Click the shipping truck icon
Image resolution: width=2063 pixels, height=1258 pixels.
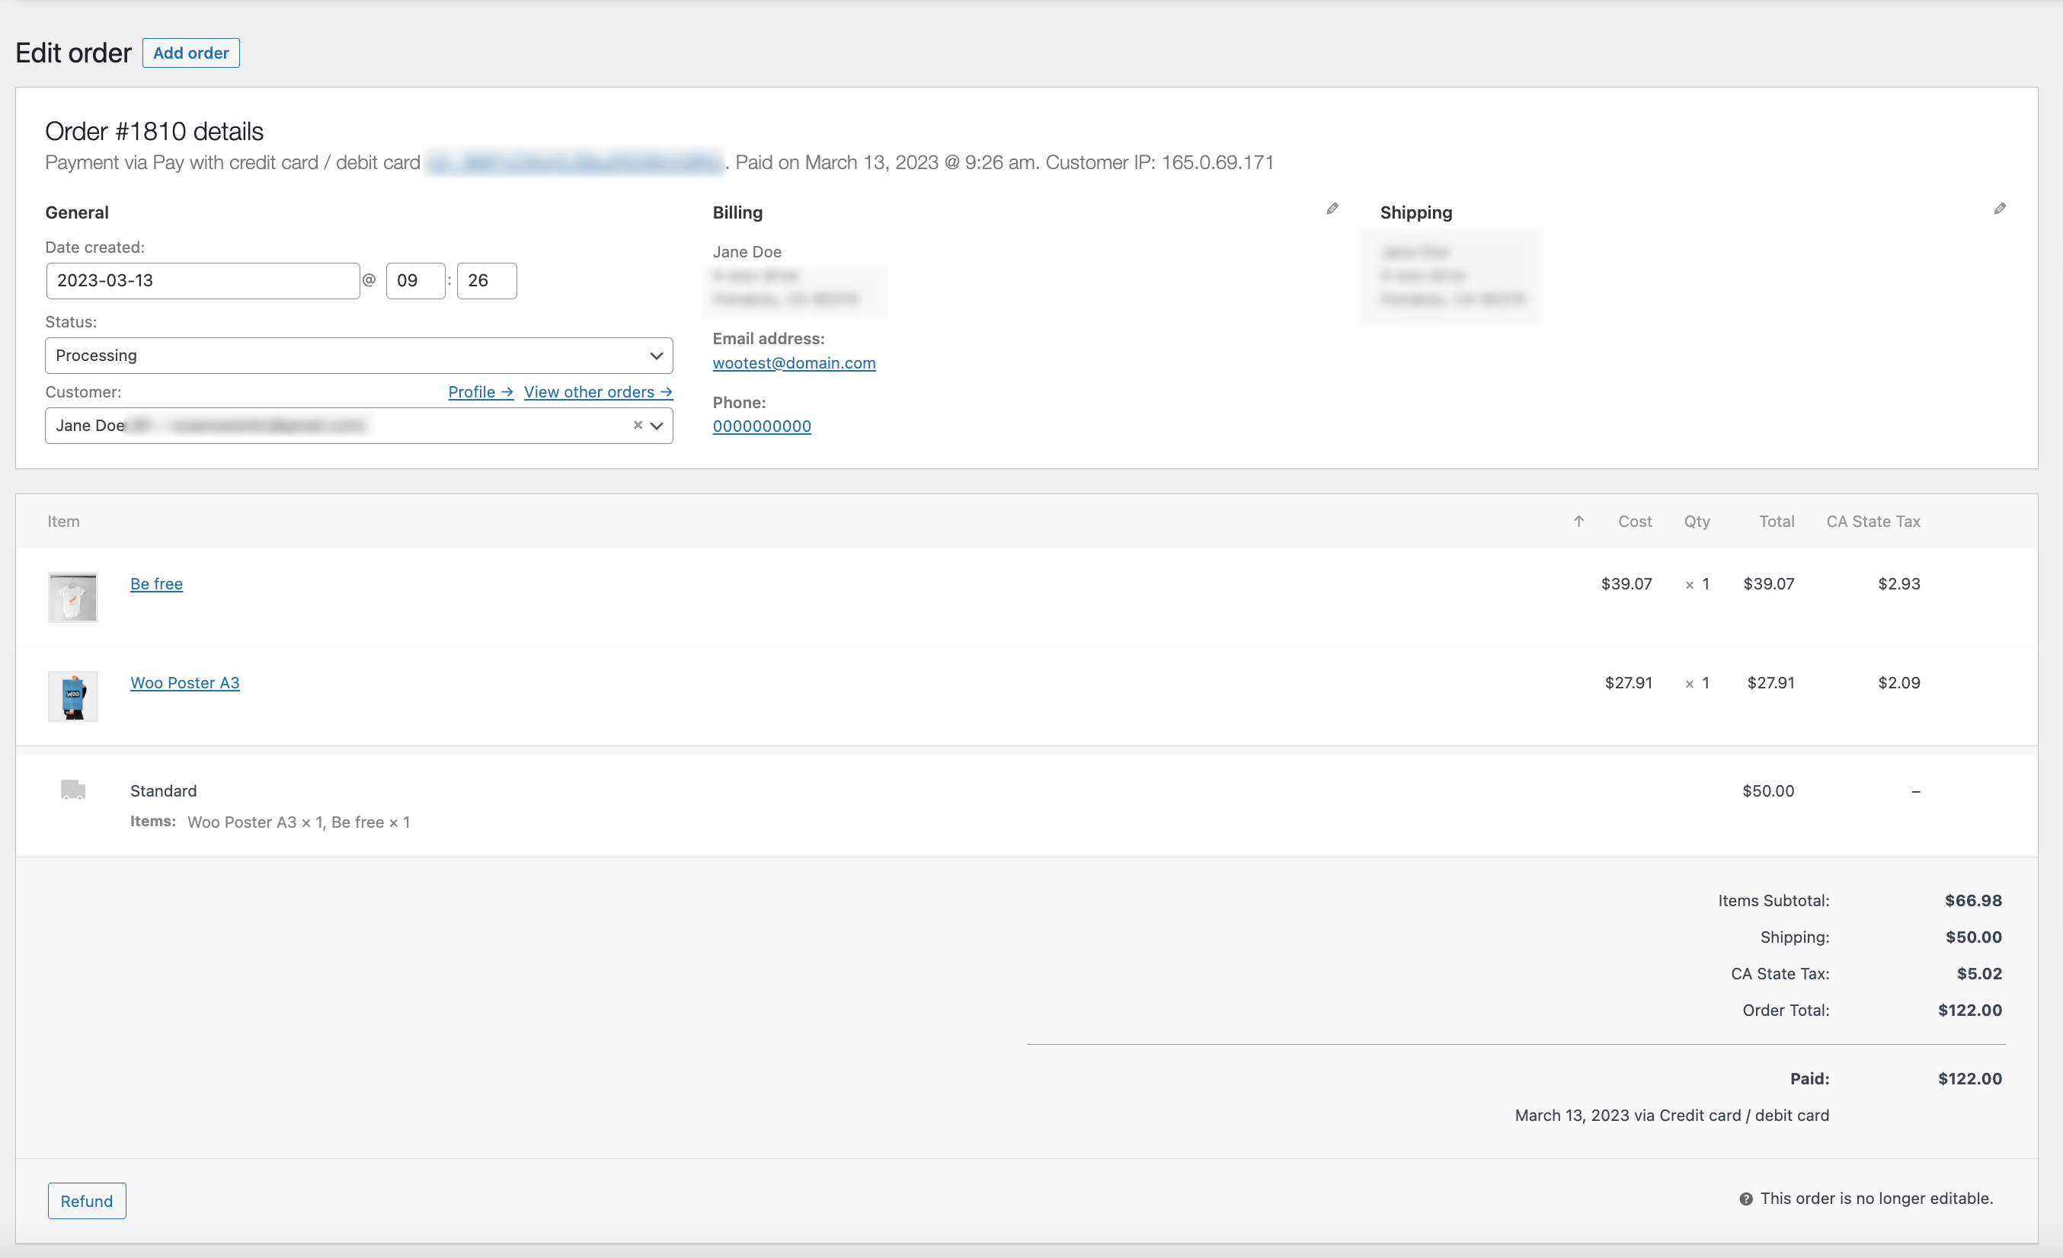click(x=73, y=789)
